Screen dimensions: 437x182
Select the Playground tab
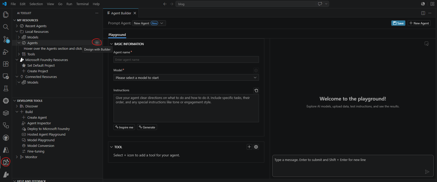click(x=117, y=35)
